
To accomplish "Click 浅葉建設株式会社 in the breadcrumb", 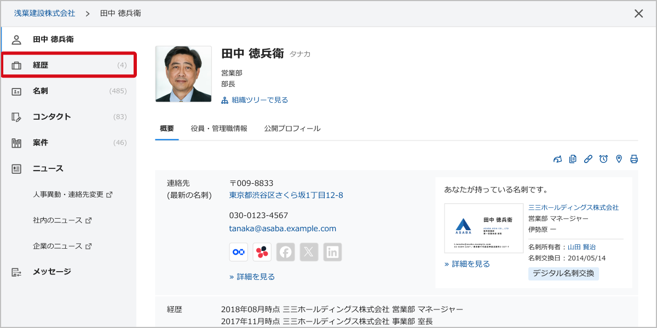I will tap(44, 13).
